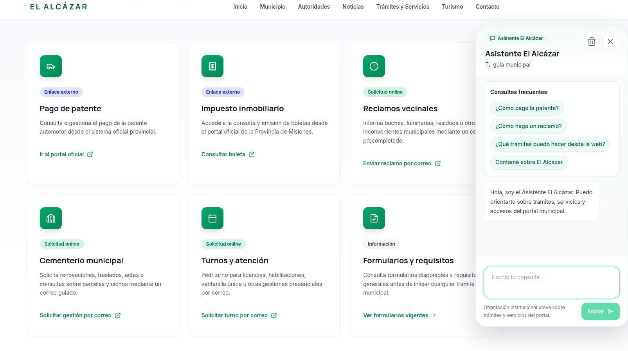Click 'Ver formularios vigentes' chevron link
The height and width of the screenshot is (351, 628).
tap(399, 315)
